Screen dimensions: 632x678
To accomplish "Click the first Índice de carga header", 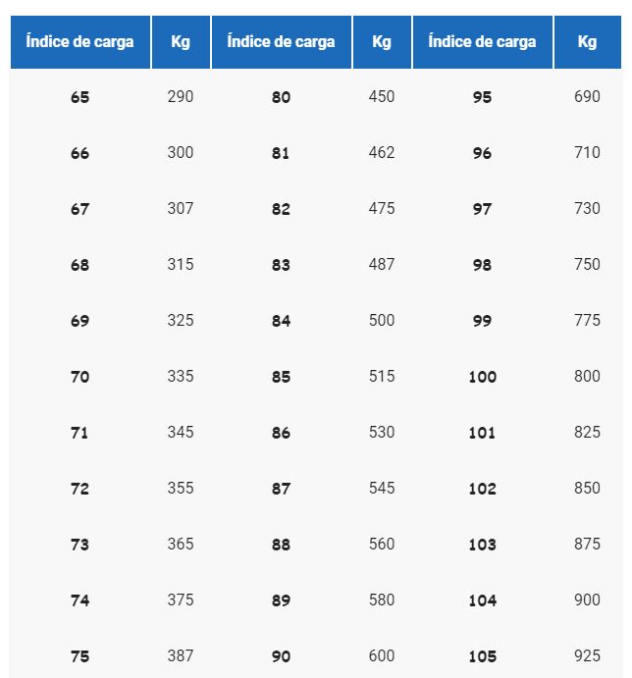I will coord(80,42).
